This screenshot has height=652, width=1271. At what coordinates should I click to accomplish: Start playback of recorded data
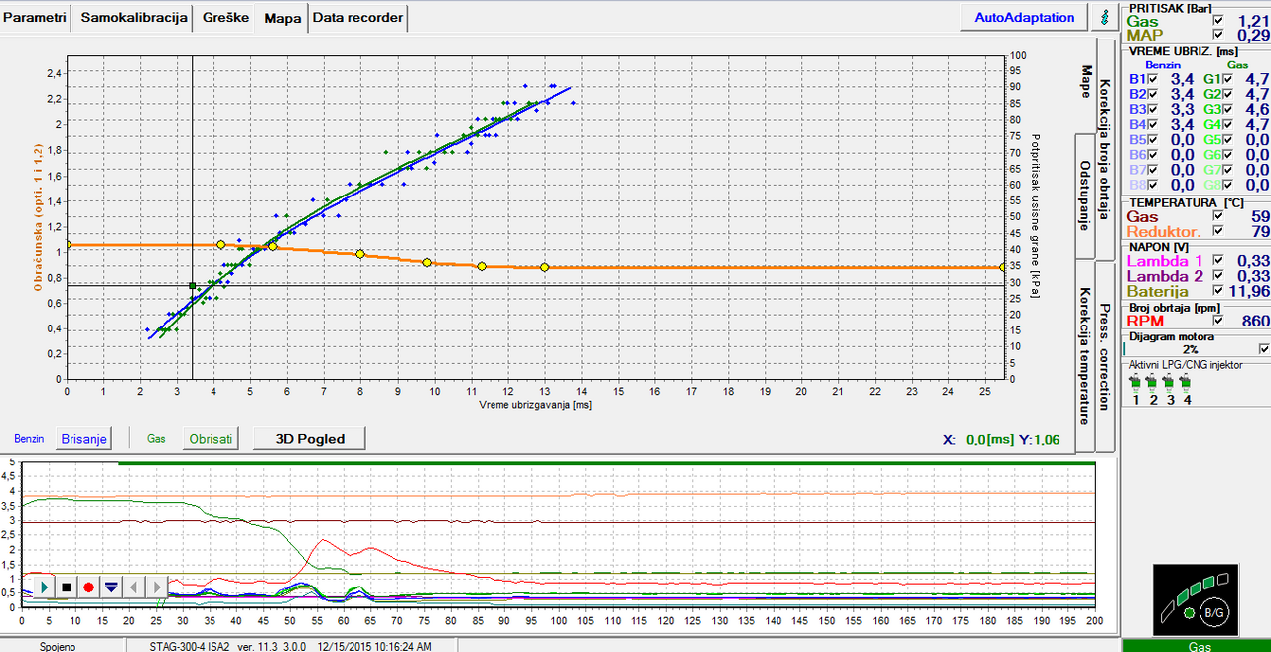(45, 587)
